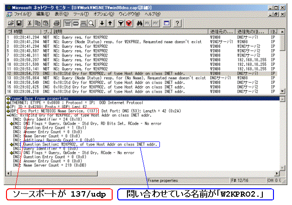Open the display filter funnel icon
Screen dimensions: 292x205
click(121, 23)
